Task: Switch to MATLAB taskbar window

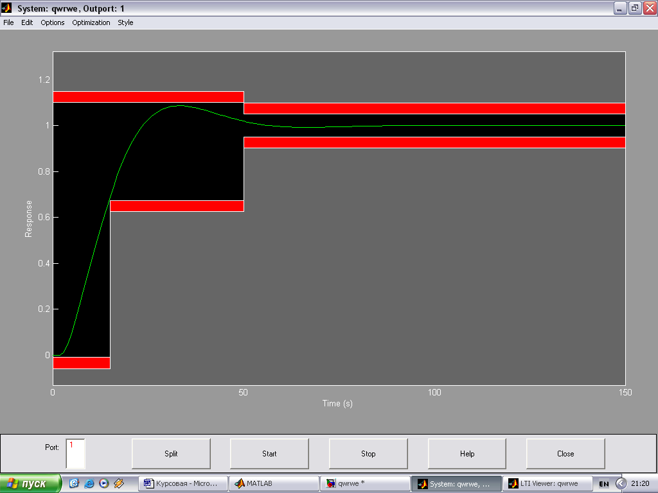Action: 274,484
